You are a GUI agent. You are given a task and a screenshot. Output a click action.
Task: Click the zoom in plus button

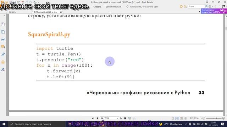223,118
